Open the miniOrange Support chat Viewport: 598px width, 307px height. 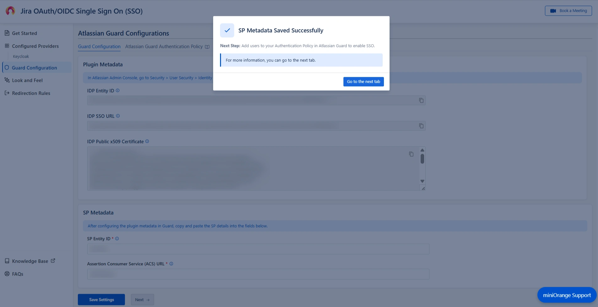click(567, 295)
